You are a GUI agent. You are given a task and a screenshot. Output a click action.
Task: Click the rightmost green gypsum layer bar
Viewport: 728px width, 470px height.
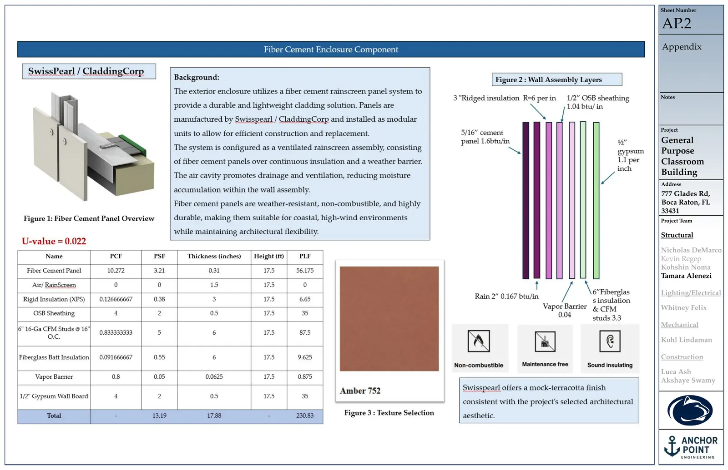[596, 200]
